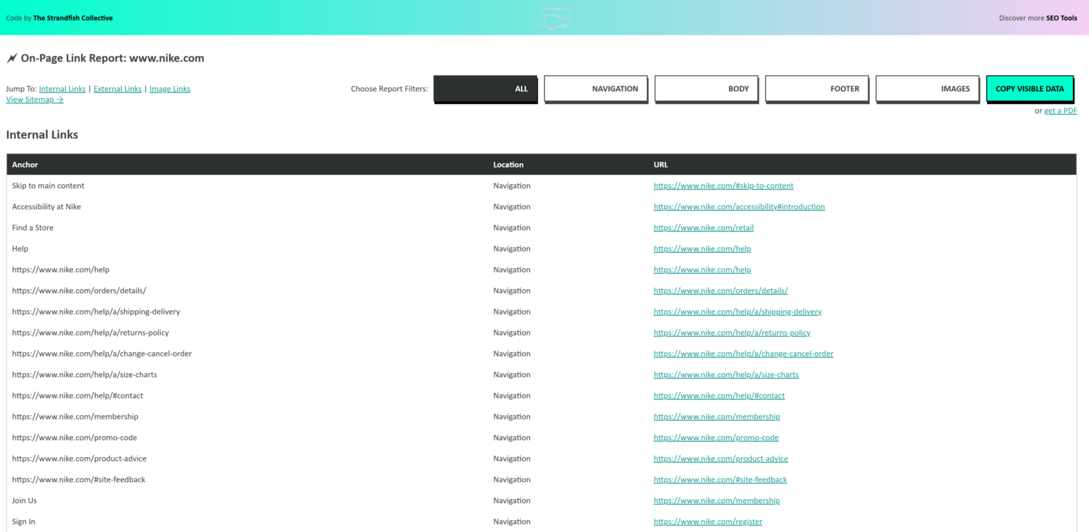Select the BODY report filter
The height and width of the screenshot is (532, 1089).
(x=707, y=89)
